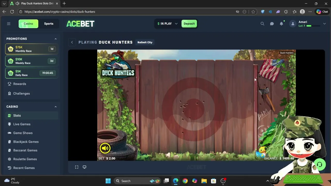This screenshot has height=186, width=331.
Task: Enter fullscreen mode for the game
Action: 77,167
